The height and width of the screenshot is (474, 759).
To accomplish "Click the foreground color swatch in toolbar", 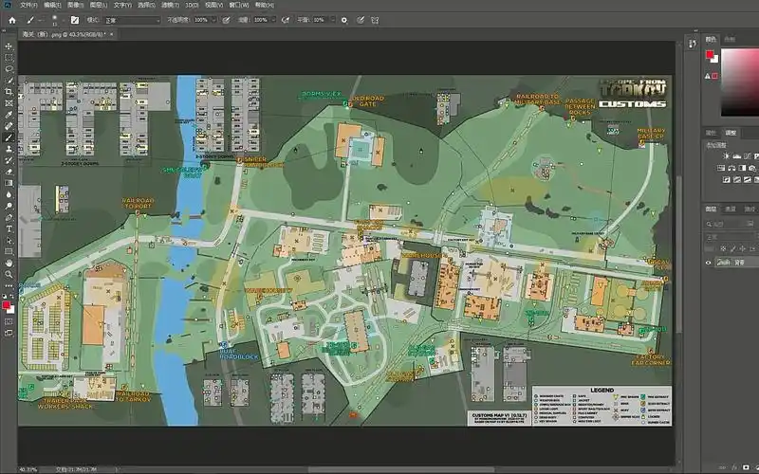I will coord(7,305).
